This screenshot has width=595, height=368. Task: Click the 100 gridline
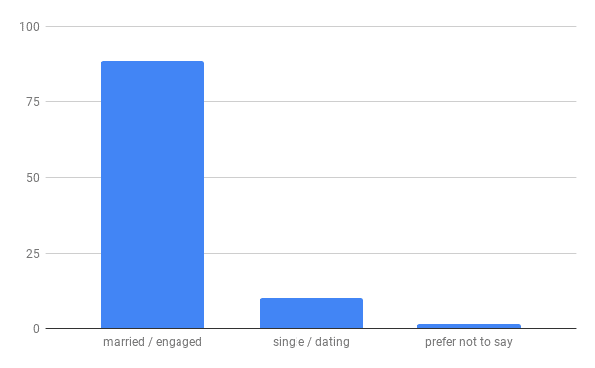(x=310, y=26)
